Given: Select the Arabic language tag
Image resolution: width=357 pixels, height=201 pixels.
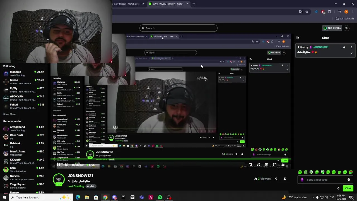Looking at the screenshot, I should (x=91, y=186).
